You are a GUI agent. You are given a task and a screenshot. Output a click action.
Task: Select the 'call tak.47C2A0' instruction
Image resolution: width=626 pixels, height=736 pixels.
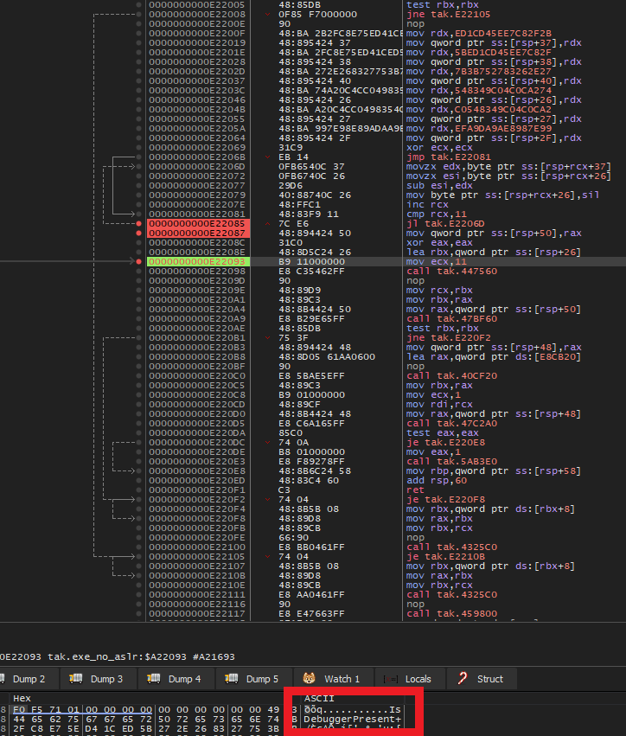pyautogui.click(x=451, y=424)
